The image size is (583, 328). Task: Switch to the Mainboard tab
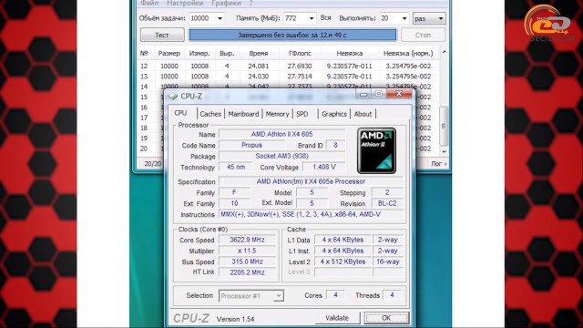pos(243,114)
